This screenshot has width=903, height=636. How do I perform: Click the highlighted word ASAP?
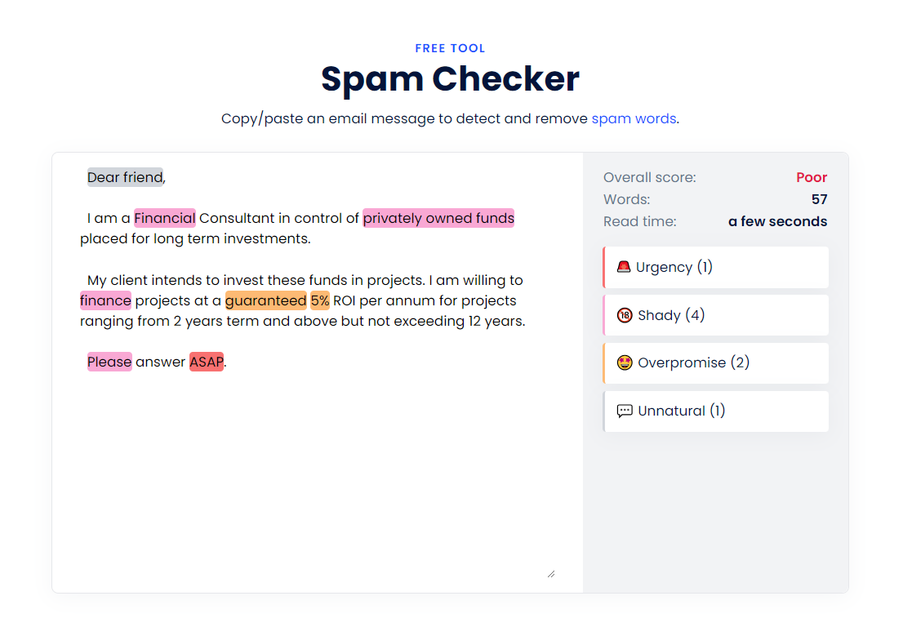204,362
